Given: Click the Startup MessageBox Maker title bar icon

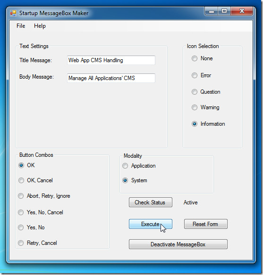Looking at the screenshot, I should 13,13.
